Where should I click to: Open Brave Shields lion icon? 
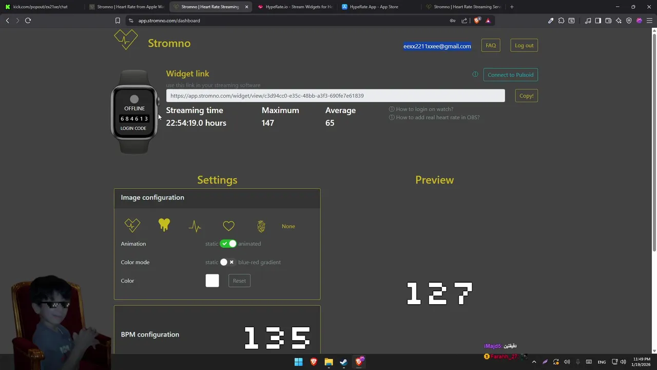point(477,21)
